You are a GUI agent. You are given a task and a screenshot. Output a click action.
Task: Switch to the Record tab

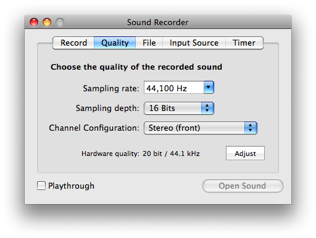(x=73, y=43)
